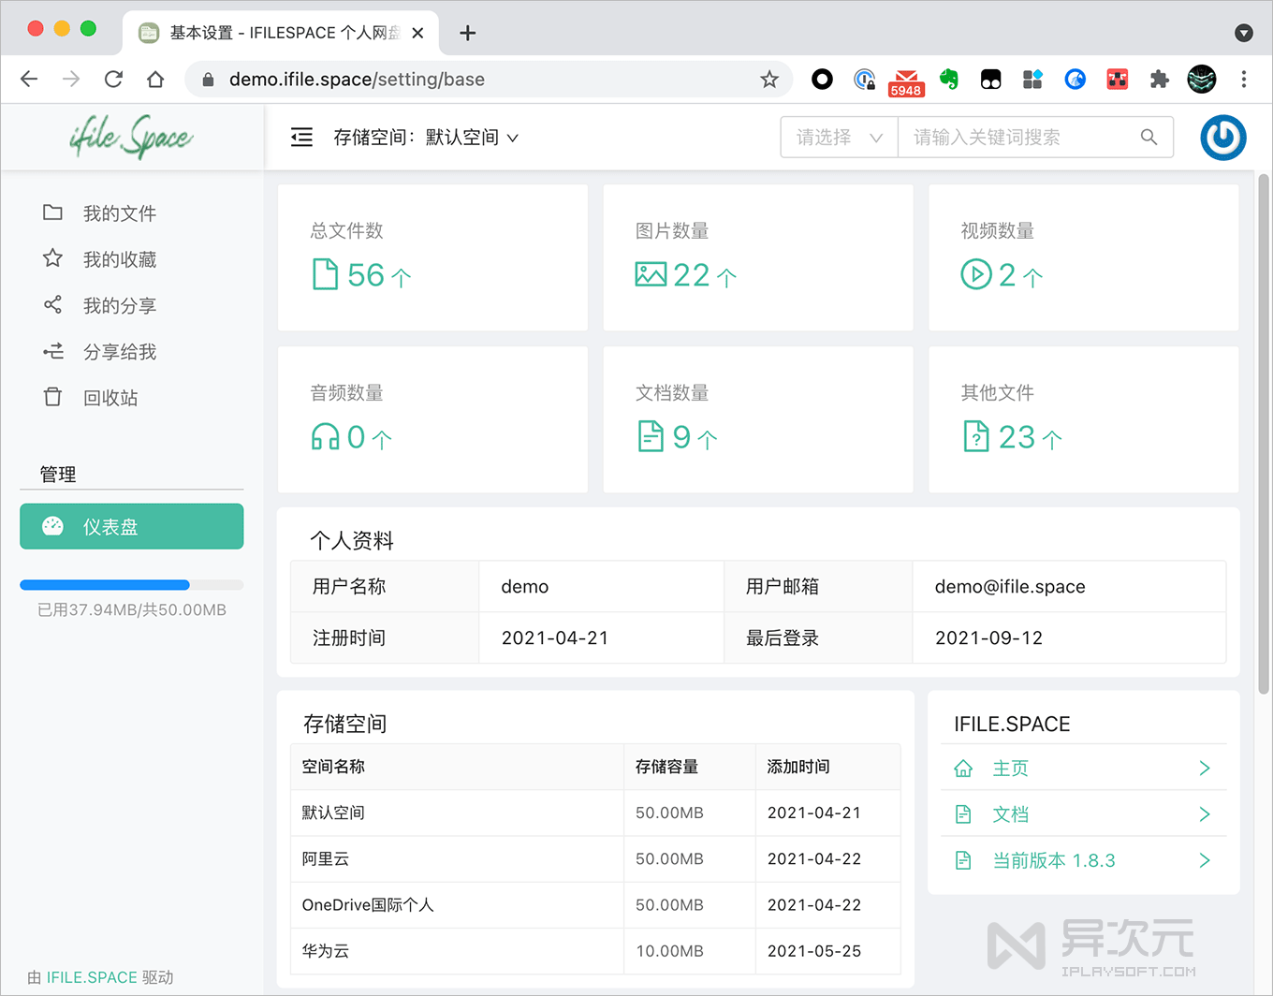
Task: Click the home icon beside 主页
Action: click(x=963, y=768)
